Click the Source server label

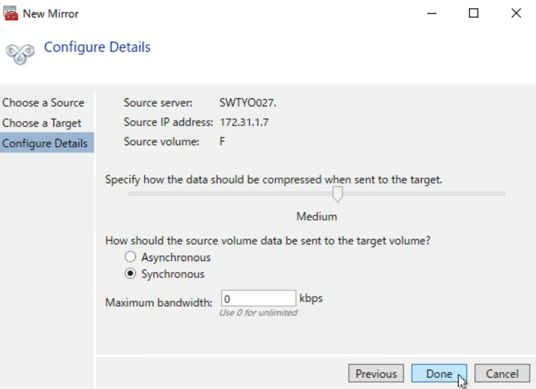tap(158, 103)
